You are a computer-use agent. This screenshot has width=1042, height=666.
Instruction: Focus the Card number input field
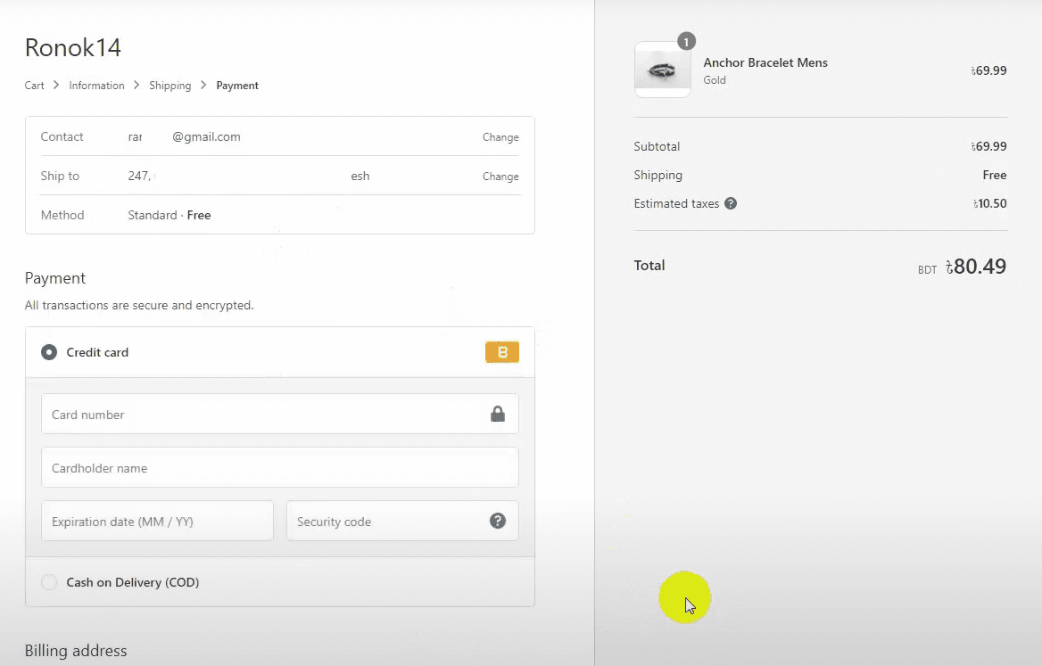coord(263,415)
